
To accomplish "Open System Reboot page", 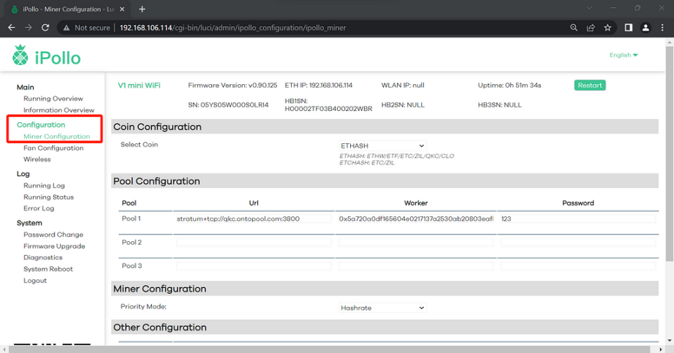I will click(x=48, y=269).
